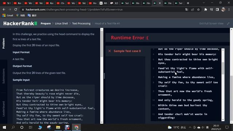Viewport: 233px width, 131px height.
Task: Click the 'Input Format' heading
Action: click(x=21, y=52)
